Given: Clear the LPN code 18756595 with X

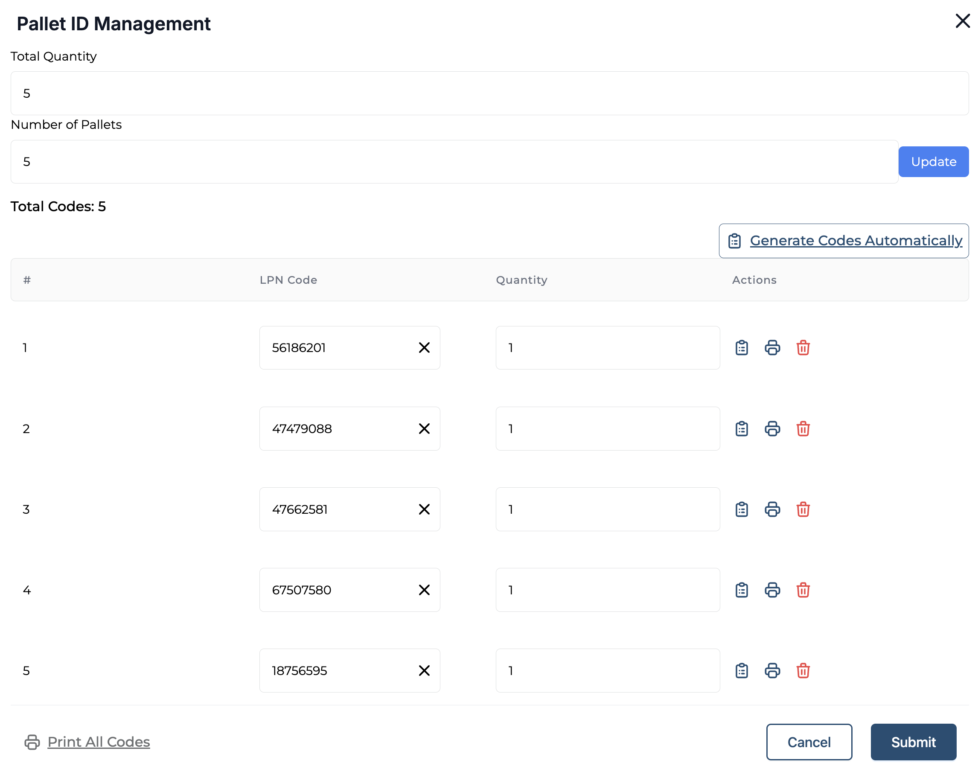Looking at the screenshot, I should click(x=424, y=671).
